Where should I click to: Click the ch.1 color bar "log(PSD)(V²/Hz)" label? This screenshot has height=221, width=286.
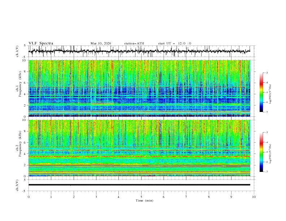click(x=270, y=94)
